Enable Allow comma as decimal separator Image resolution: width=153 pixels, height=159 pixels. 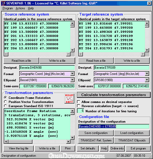coord(78,102)
